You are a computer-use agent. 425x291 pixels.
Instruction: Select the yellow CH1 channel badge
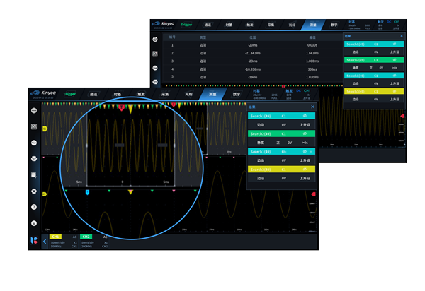coord(55,237)
